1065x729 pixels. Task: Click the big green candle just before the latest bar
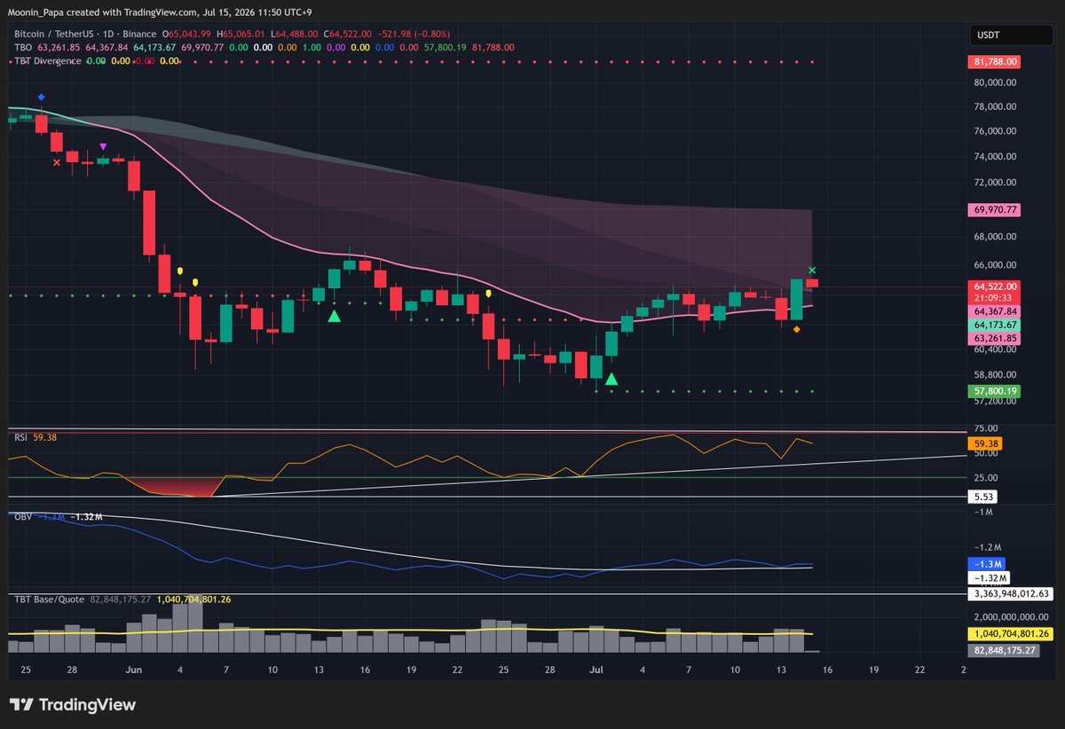coord(796,299)
